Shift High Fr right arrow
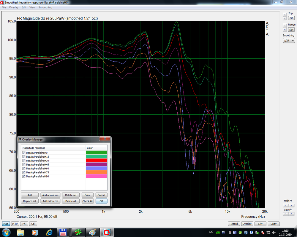The image size is (297, 237). click(x=292, y=205)
